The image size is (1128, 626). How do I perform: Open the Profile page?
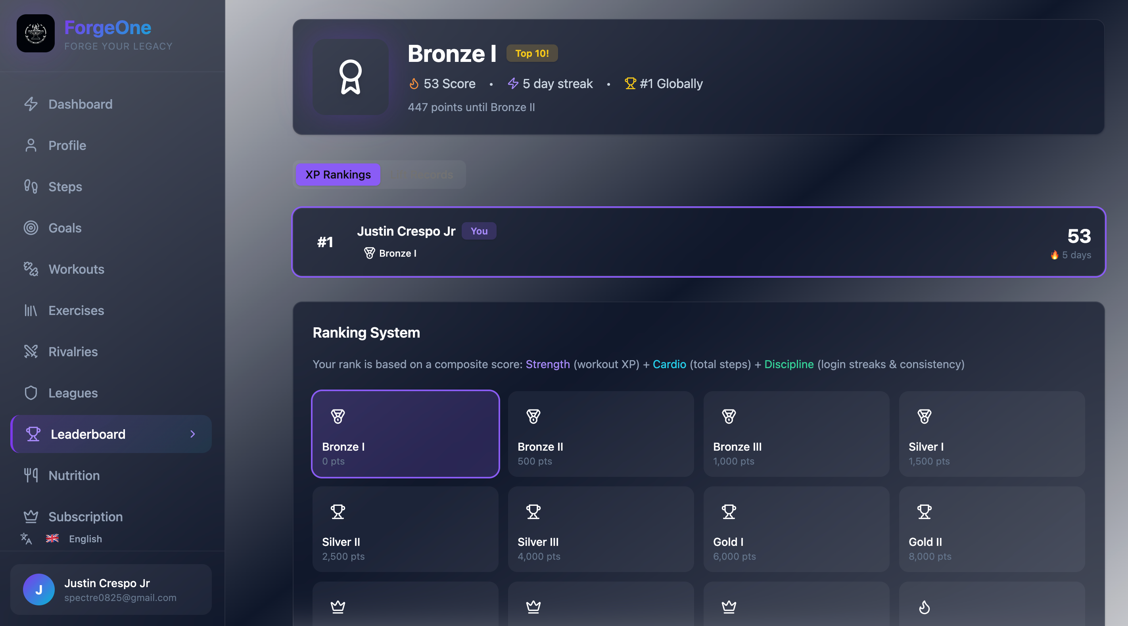[x=67, y=146]
